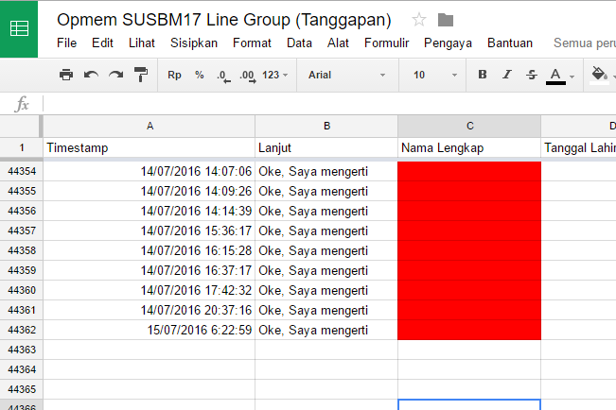Toggle bold formatting
This screenshot has width=616, height=410.
[483, 75]
